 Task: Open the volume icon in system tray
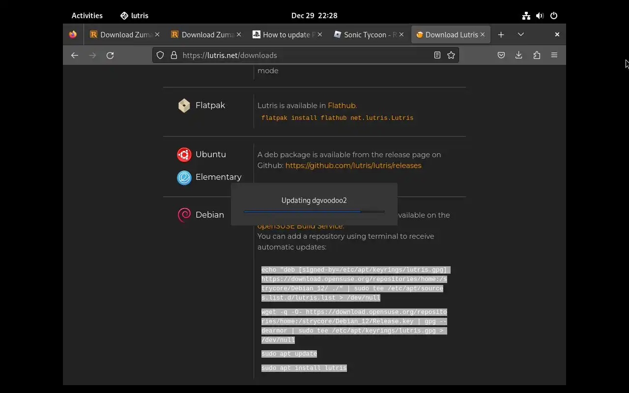pyautogui.click(x=540, y=16)
